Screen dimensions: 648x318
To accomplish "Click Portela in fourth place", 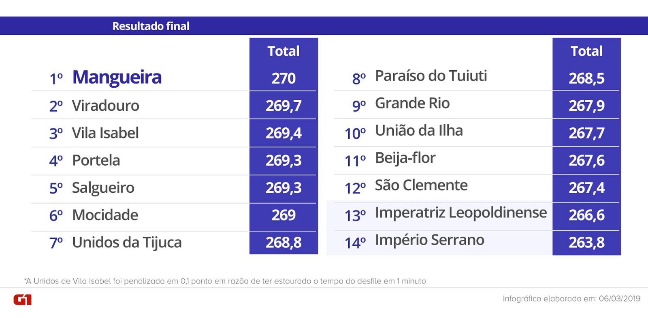I will (96, 160).
